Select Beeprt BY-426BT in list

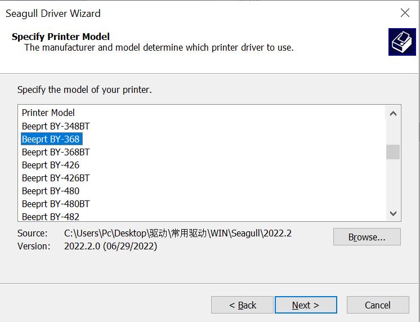click(56, 178)
